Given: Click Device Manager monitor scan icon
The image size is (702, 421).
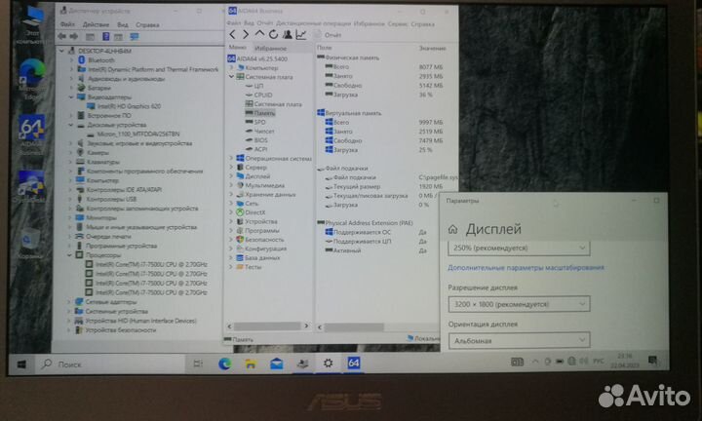Looking at the screenshot, I should pos(135,37).
